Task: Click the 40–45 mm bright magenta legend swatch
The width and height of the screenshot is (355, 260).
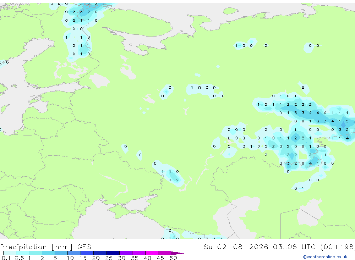Action: pyautogui.click(x=152, y=253)
